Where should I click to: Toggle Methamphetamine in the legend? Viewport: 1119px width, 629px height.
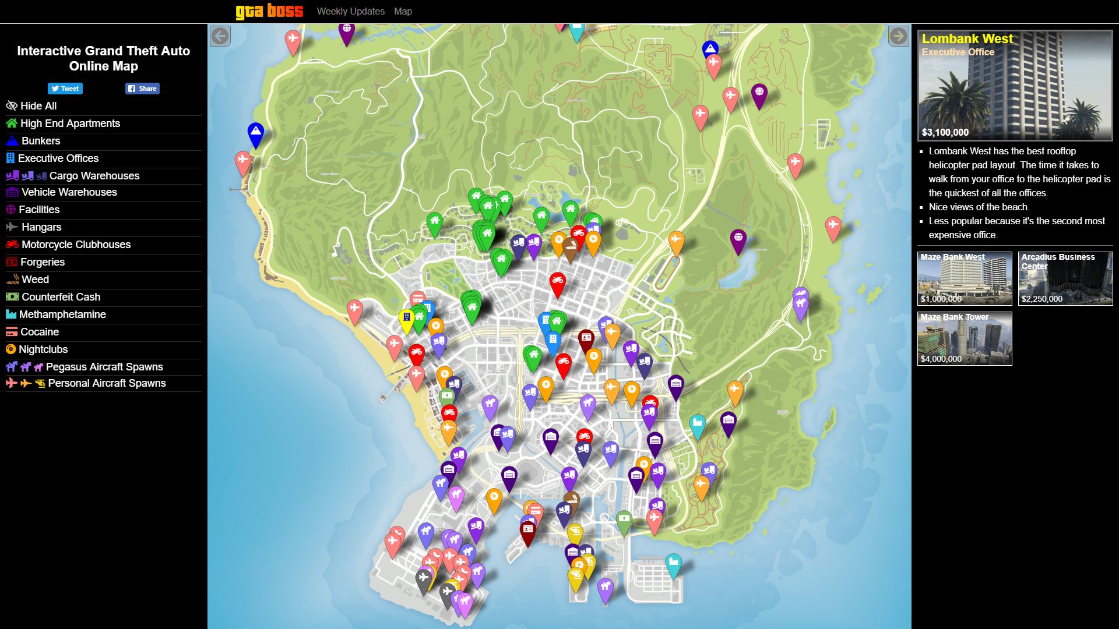[56, 314]
